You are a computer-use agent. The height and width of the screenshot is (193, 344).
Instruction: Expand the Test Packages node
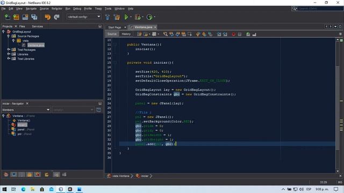point(9,50)
